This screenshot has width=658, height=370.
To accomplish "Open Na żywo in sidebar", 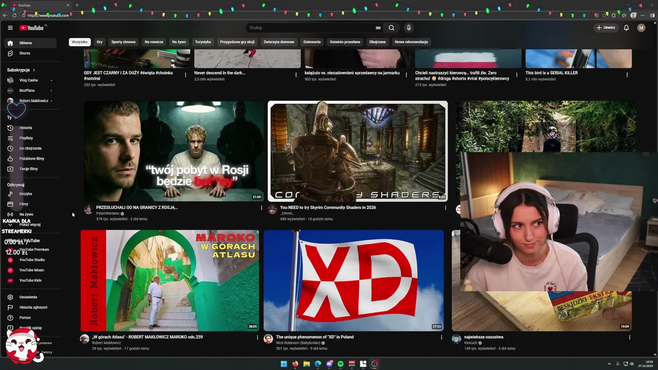I will 31,214.
